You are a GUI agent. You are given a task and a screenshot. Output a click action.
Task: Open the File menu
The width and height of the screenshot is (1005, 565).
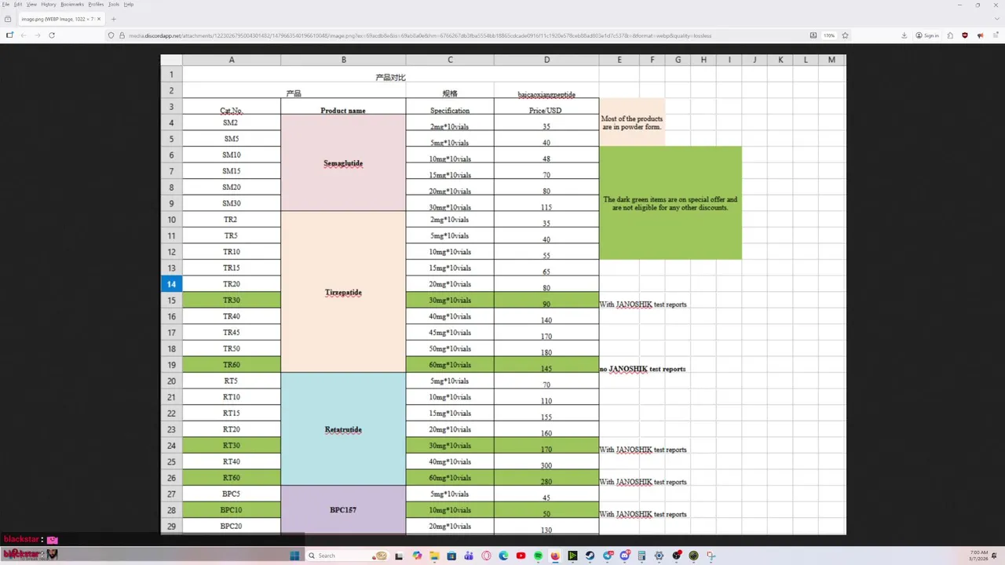[x=5, y=4]
